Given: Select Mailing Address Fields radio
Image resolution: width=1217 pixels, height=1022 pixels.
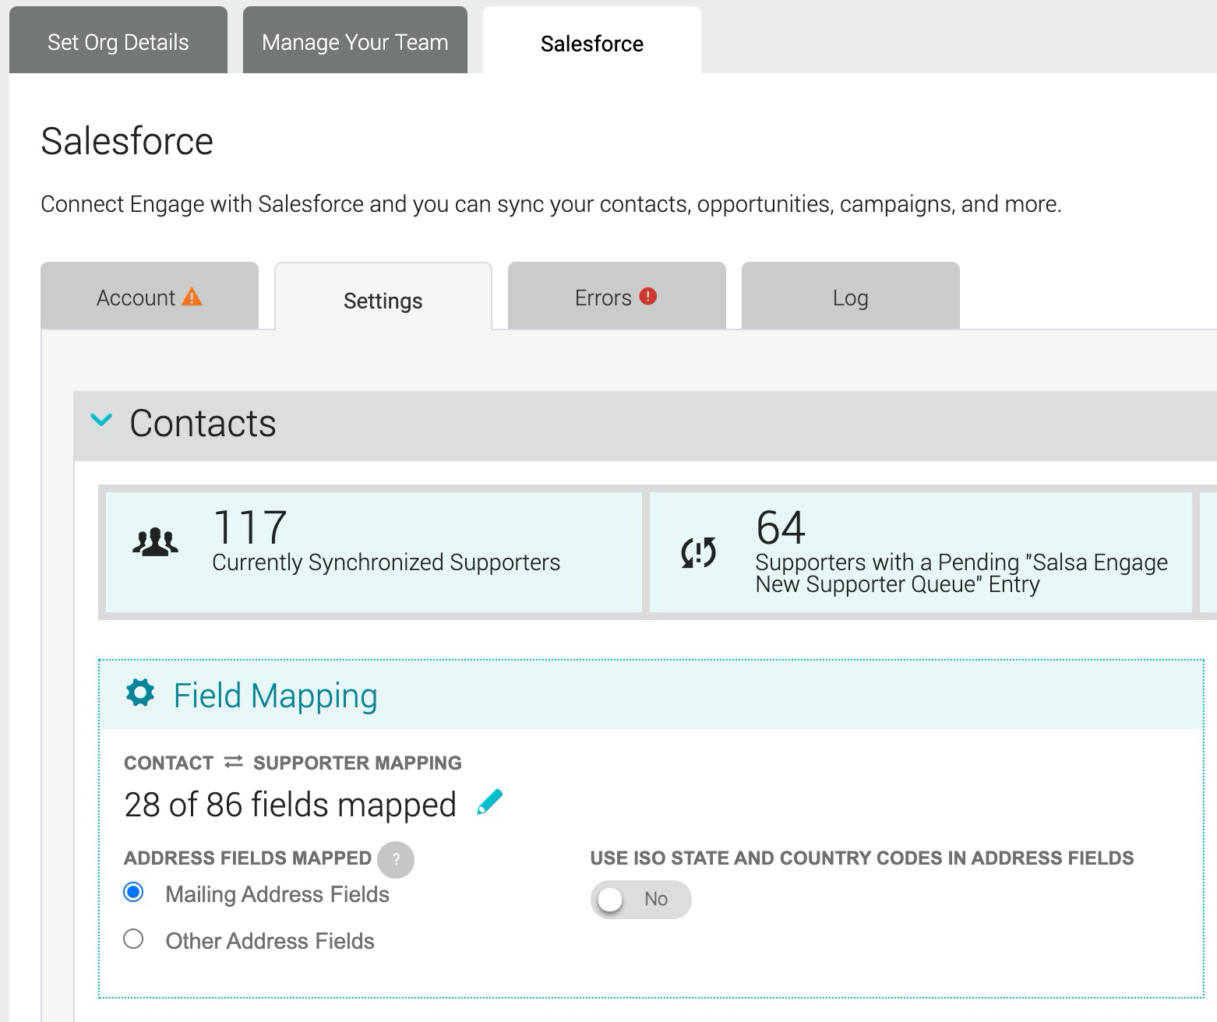Looking at the screenshot, I should pyautogui.click(x=134, y=893).
